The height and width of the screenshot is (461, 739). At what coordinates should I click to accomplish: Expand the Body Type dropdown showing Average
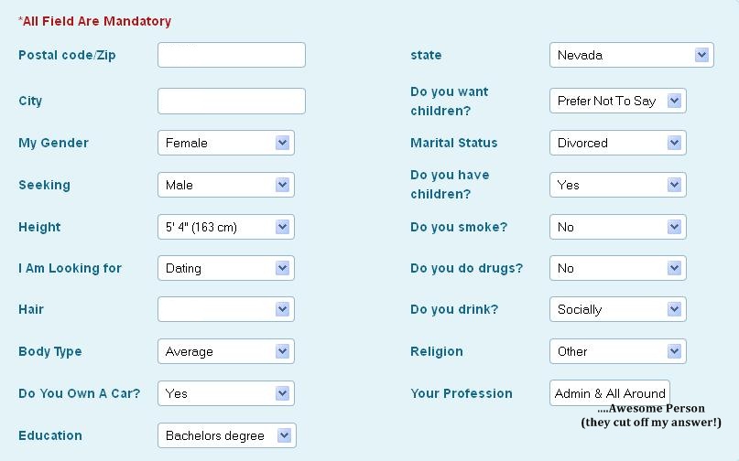point(226,351)
